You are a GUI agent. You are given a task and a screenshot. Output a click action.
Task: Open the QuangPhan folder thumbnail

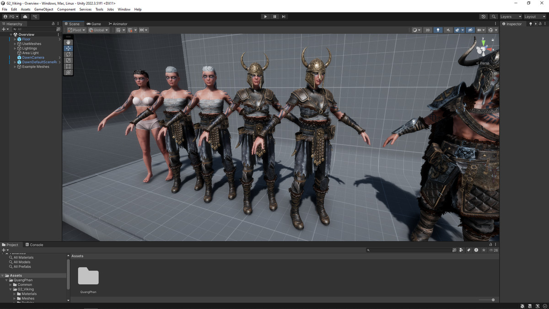pos(88,276)
